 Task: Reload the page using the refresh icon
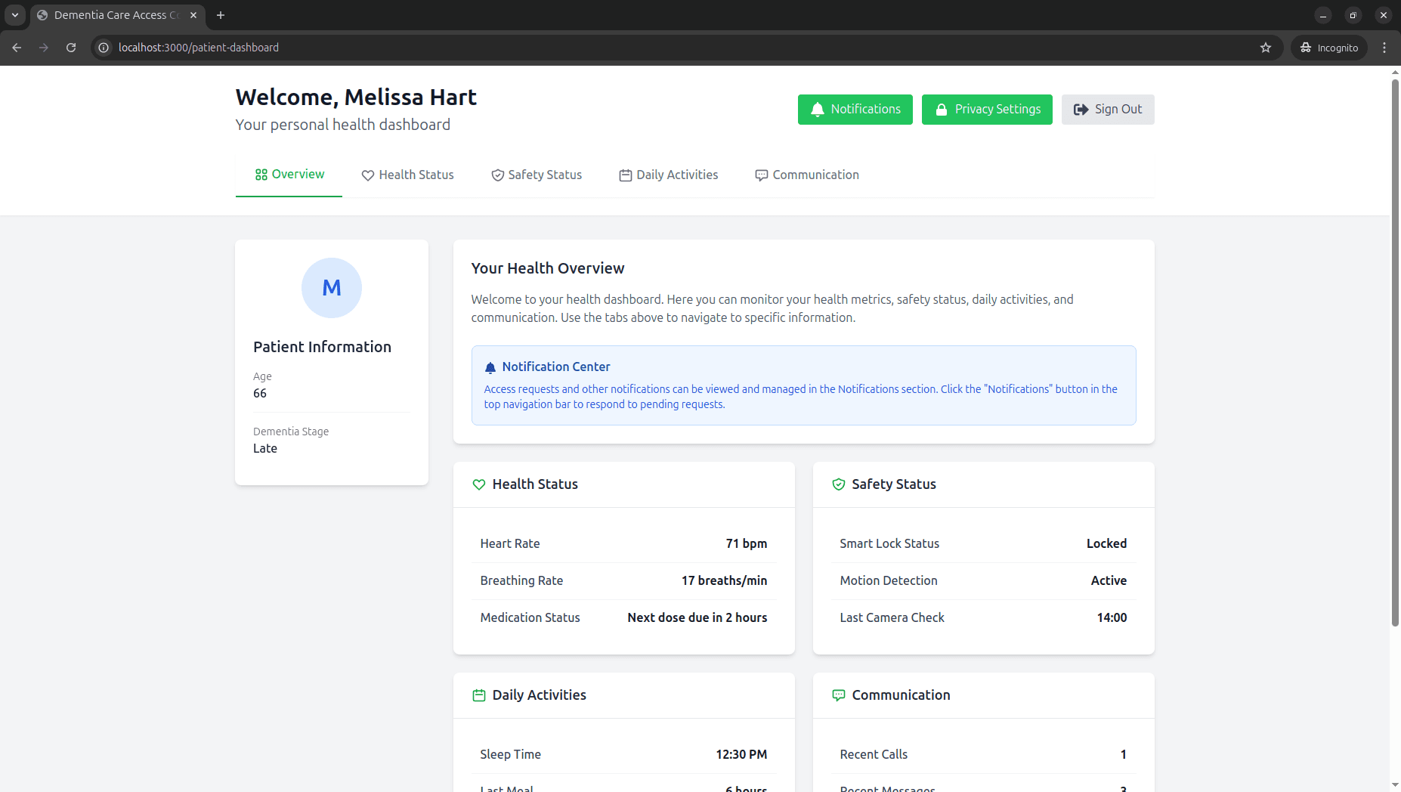tap(71, 48)
